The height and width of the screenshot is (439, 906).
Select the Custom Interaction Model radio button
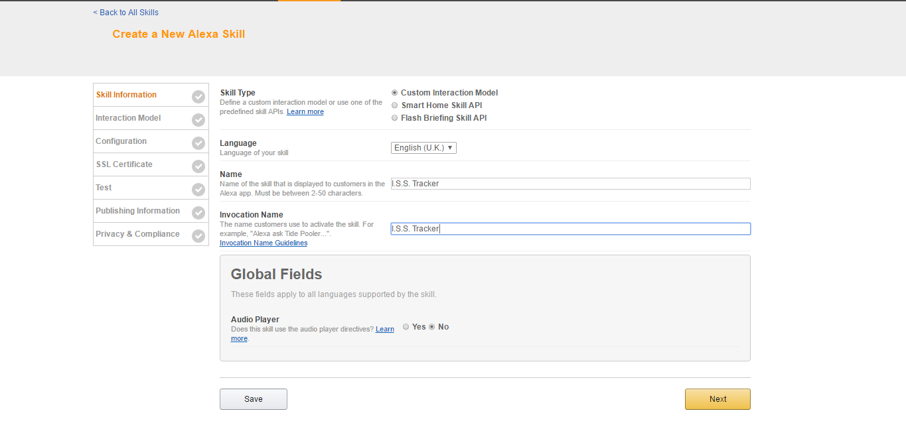[x=395, y=93]
